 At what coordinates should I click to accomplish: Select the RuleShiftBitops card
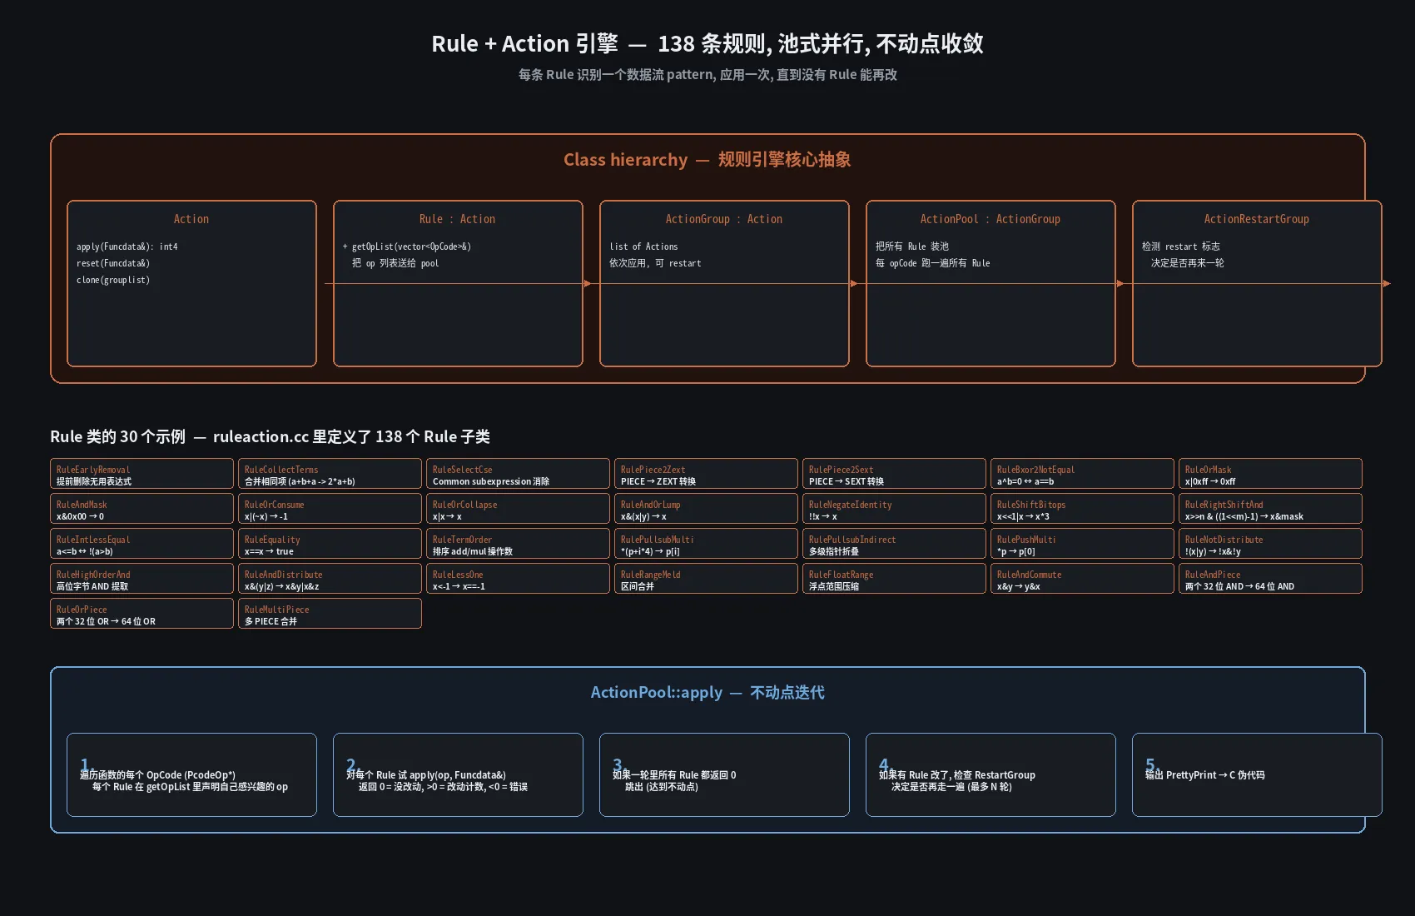coord(1082,509)
